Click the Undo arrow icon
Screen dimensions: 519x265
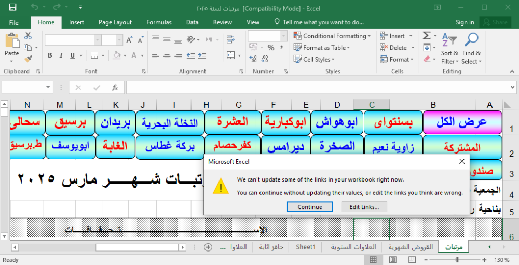click(x=34, y=7)
